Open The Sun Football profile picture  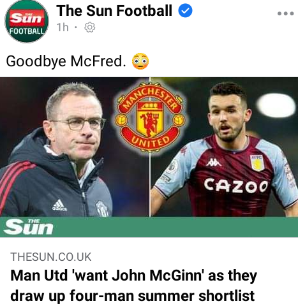27,22
